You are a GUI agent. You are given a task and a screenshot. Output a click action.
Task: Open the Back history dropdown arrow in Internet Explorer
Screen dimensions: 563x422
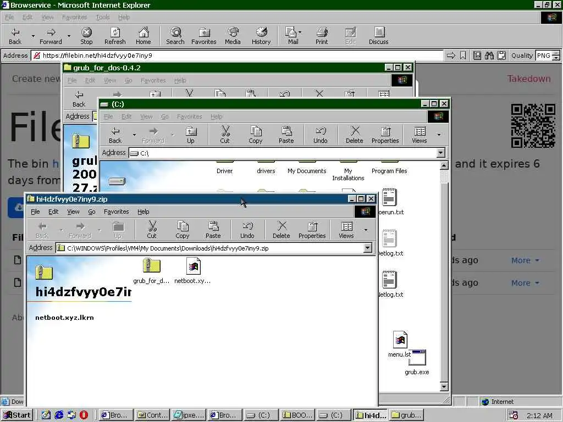(x=33, y=36)
